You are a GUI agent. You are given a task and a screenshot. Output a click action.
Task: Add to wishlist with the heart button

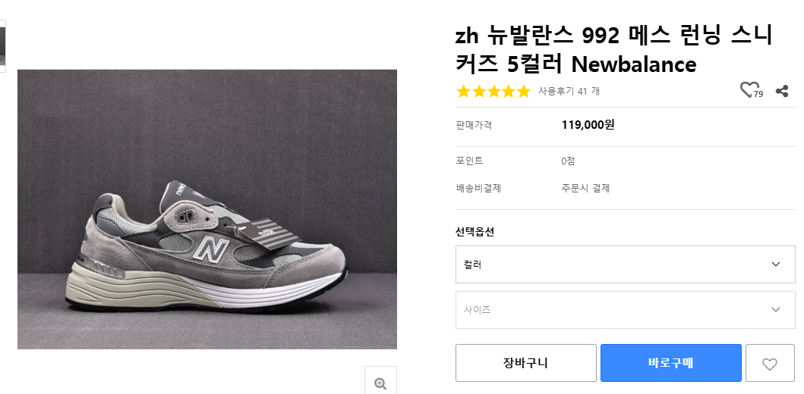pyautogui.click(x=769, y=364)
